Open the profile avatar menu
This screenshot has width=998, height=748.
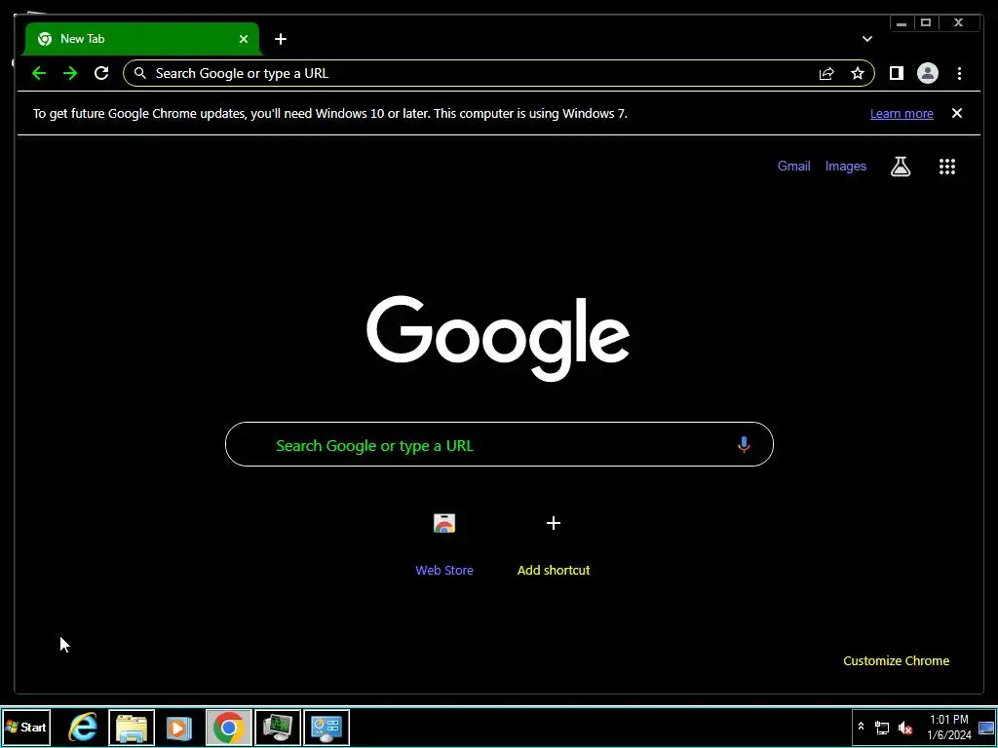tap(928, 73)
